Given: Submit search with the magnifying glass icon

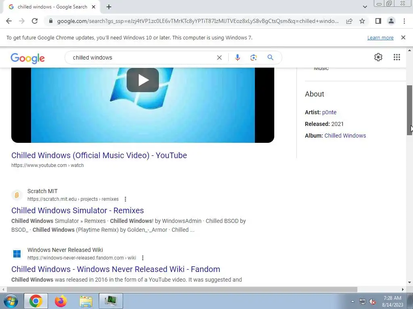Looking at the screenshot, I should point(270,57).
